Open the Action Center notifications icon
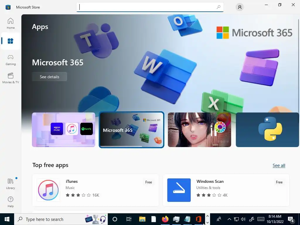 point(291,219)
